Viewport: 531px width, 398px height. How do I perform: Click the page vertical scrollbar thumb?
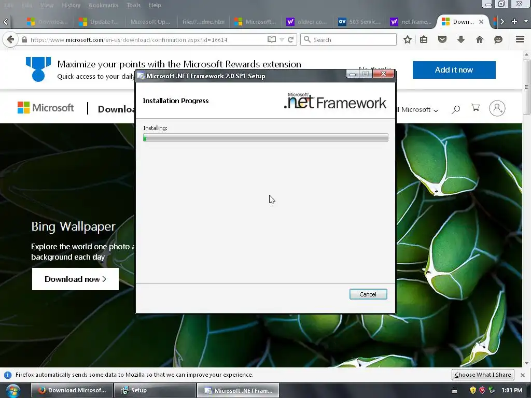click(526, 87)
